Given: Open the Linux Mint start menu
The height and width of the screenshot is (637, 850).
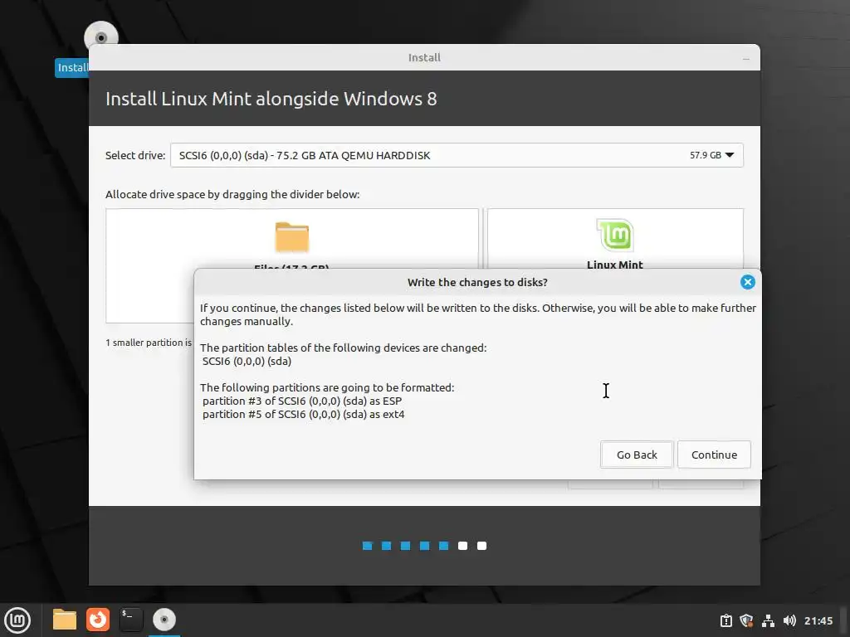Looking at the screenshot, I should coord(17,620).
